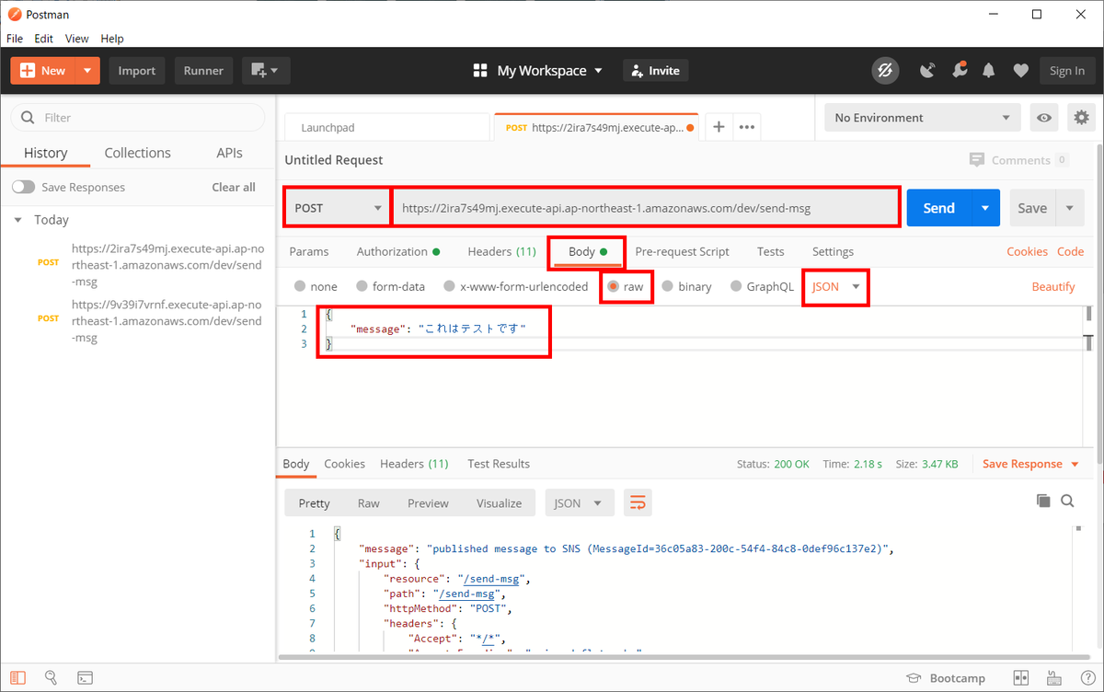Open Find and Replace in status bar
Viewport: 1104px width, 692px height.
[52, 678]
